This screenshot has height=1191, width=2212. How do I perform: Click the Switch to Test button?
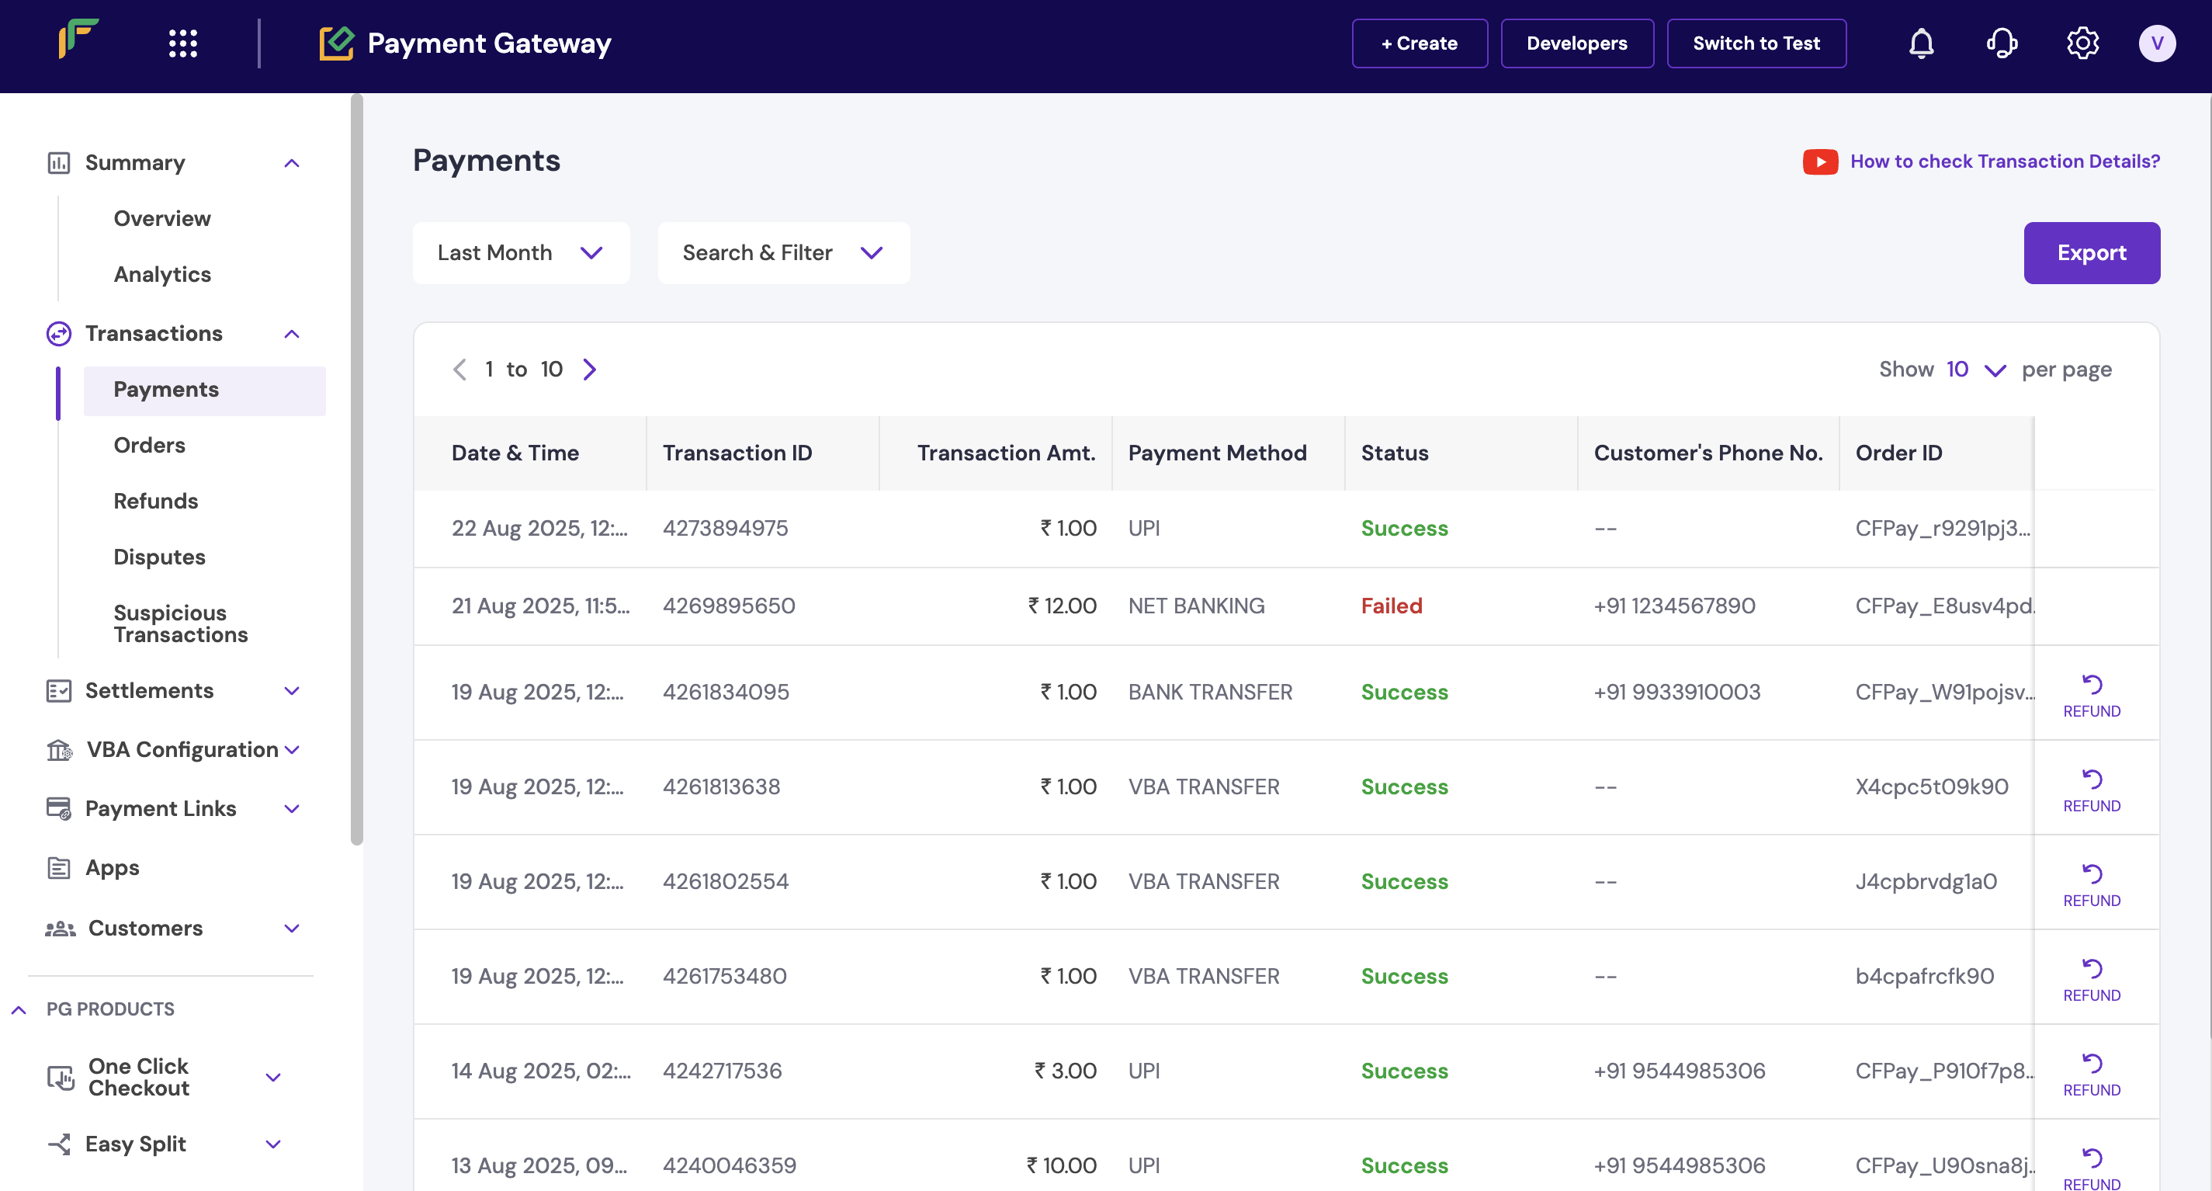point(1756,43)
